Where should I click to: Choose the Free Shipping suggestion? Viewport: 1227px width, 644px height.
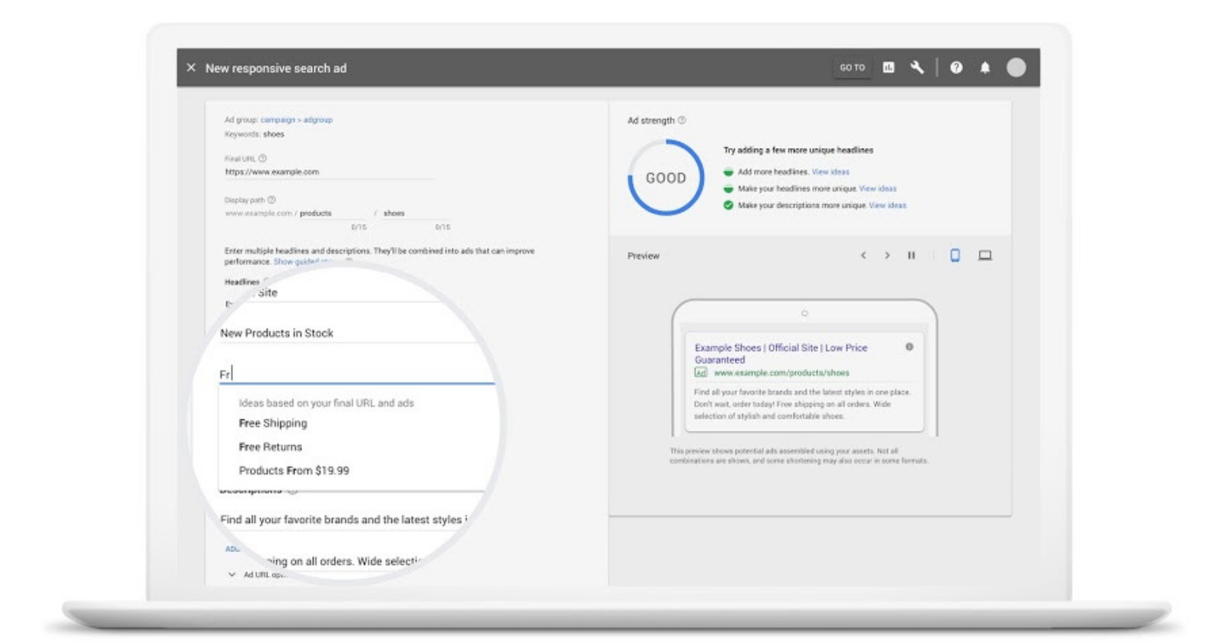click(x=273, y=423)
